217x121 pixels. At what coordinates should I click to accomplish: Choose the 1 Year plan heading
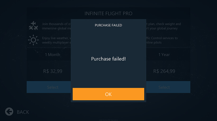[x=164, y=55]
